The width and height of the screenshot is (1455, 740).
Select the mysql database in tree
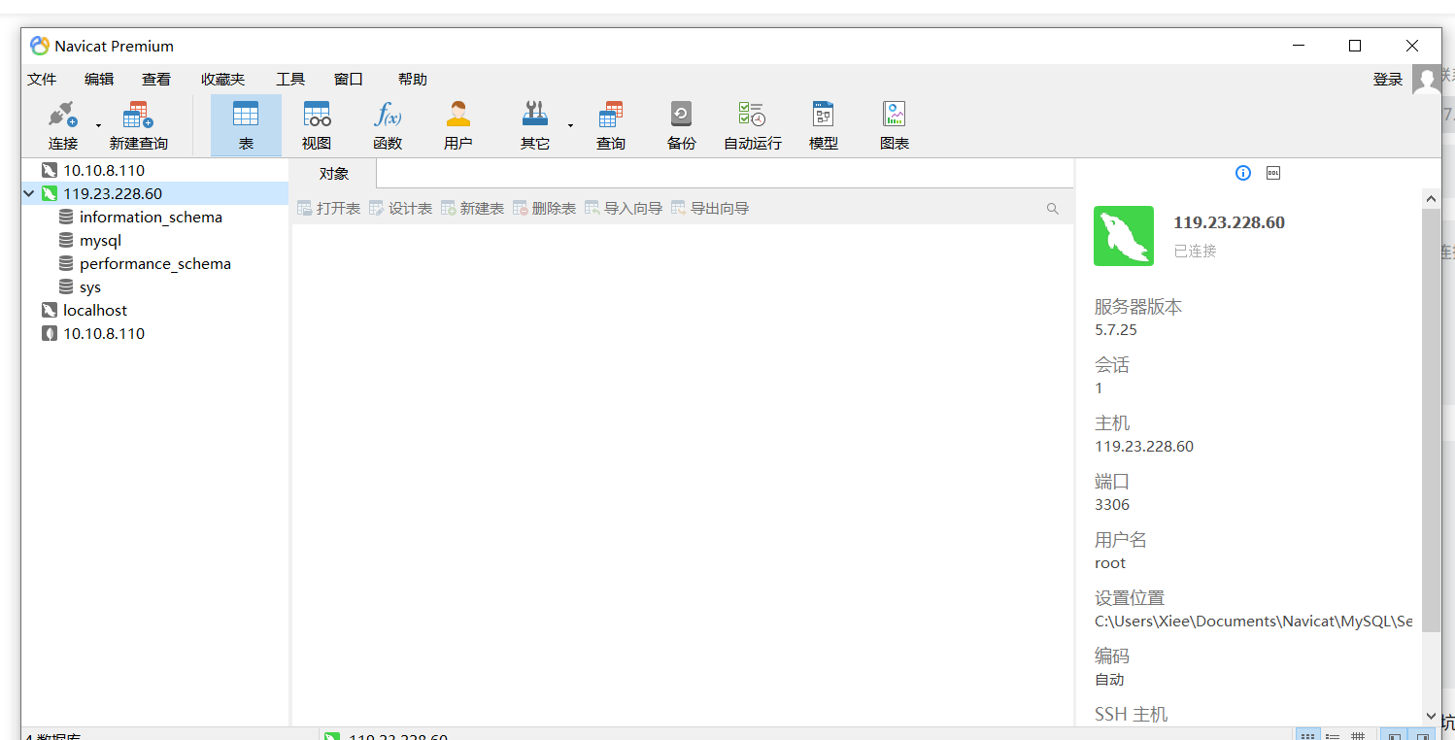[x=100, y=241]
